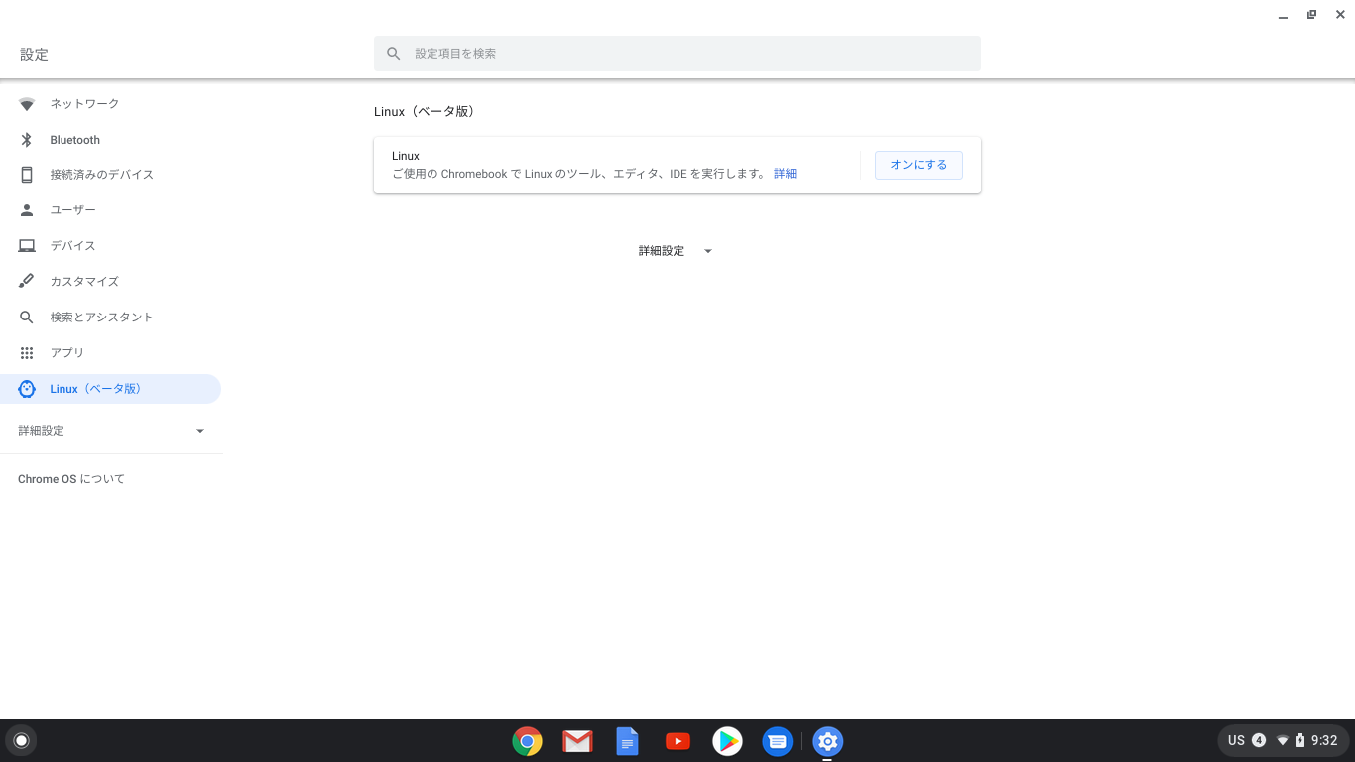
Task: Click the settings search input field
Action: click(677, 54)
